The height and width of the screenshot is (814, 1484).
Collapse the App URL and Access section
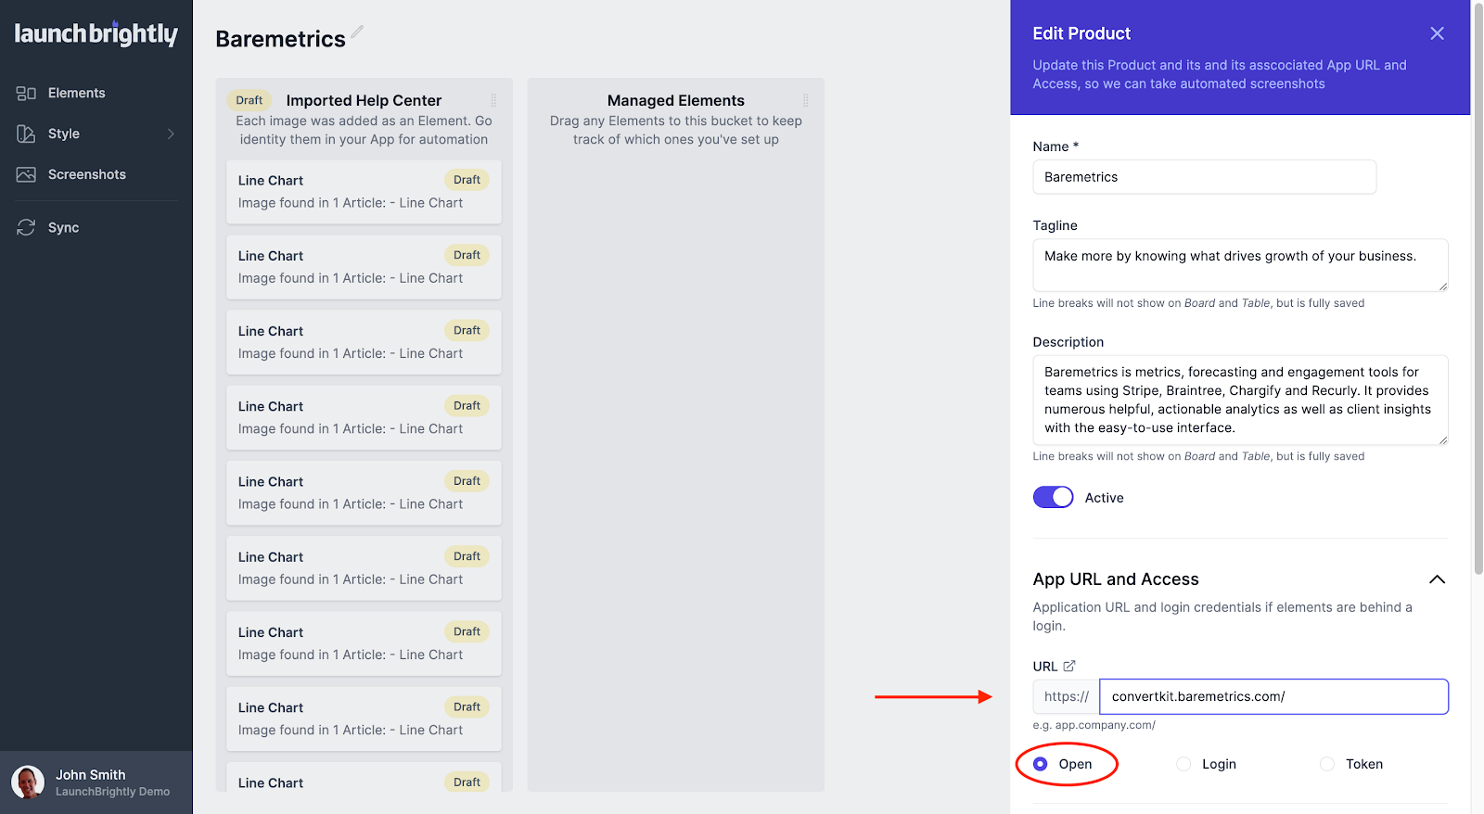(x=1437, y=579)
